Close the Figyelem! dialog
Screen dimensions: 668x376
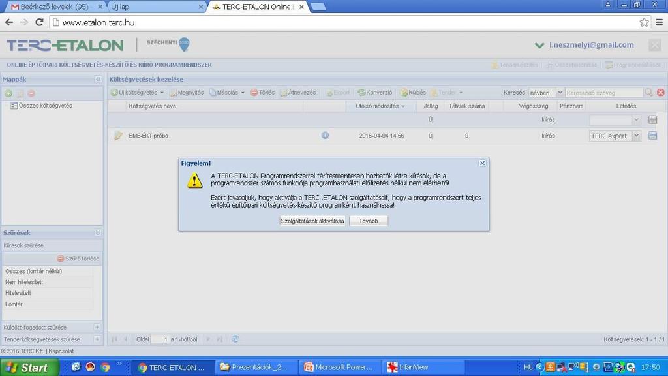click(x=482, y=163)
